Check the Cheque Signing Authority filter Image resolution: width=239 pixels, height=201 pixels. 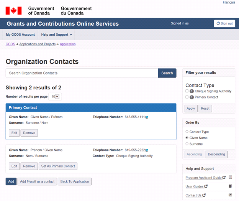[x=187, y=91]
